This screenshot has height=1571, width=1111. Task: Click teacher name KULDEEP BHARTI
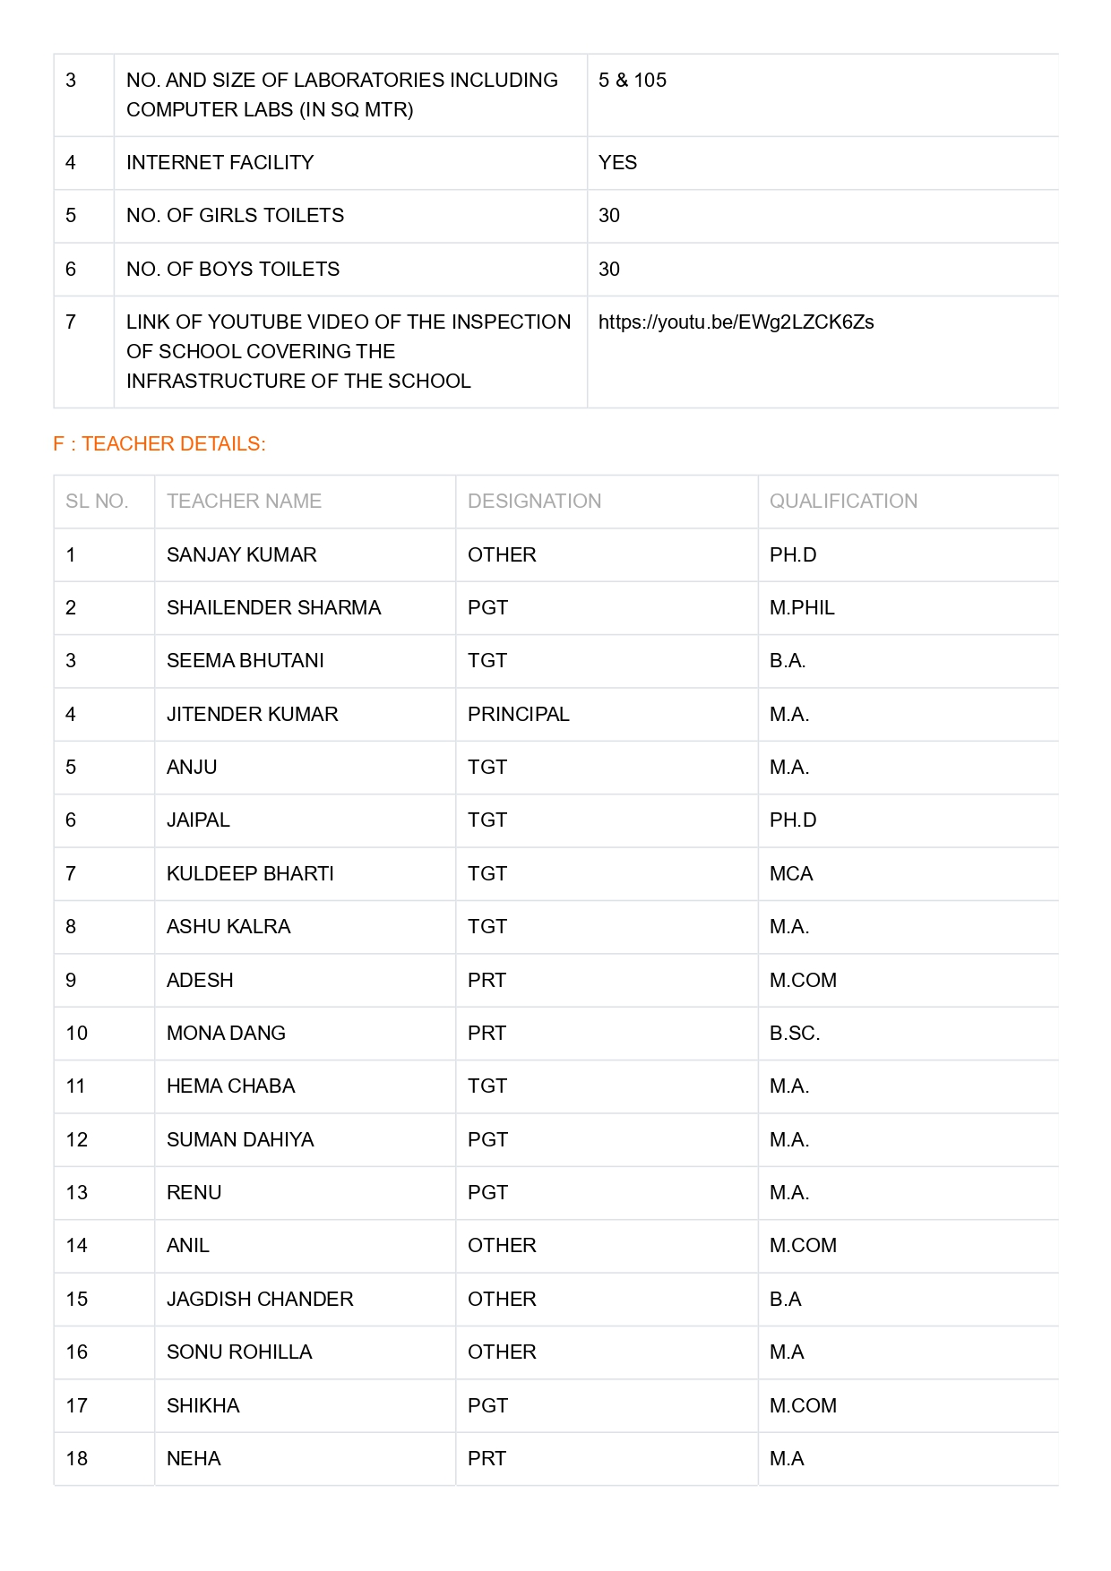pyautogui.click(x=250, y=874)
